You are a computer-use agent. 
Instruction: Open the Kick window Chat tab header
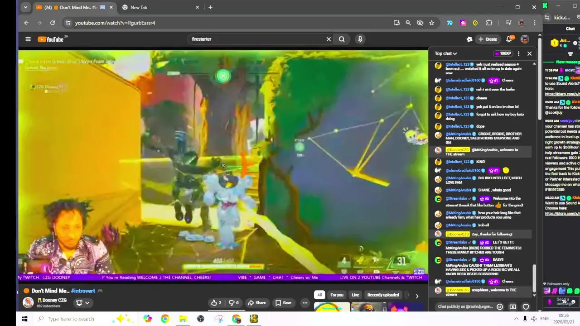tap(570, 29)
